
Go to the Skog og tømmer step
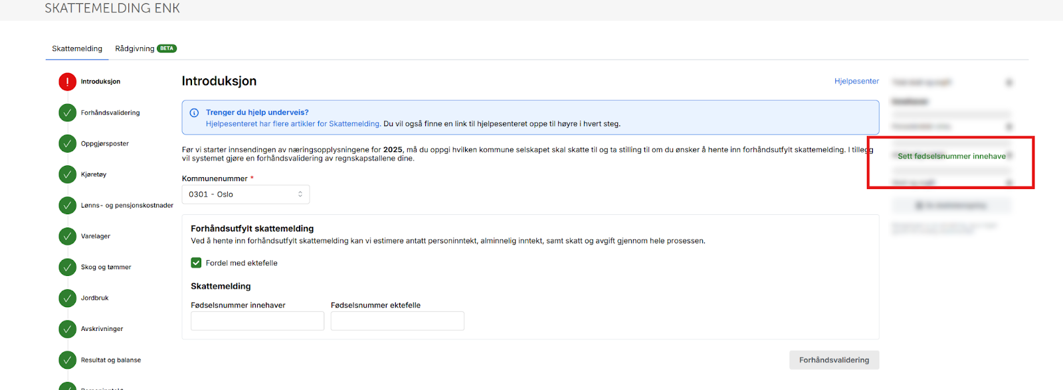coord(106,267)
